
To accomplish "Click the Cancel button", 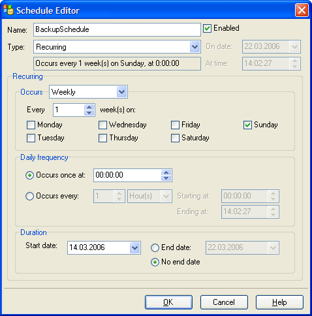I will point(224,302).
